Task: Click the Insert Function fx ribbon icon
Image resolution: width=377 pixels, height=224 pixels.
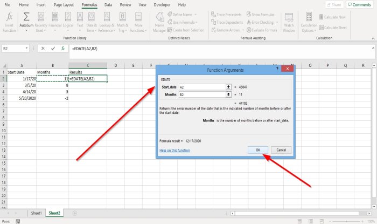Action: (x=9, y=17)
